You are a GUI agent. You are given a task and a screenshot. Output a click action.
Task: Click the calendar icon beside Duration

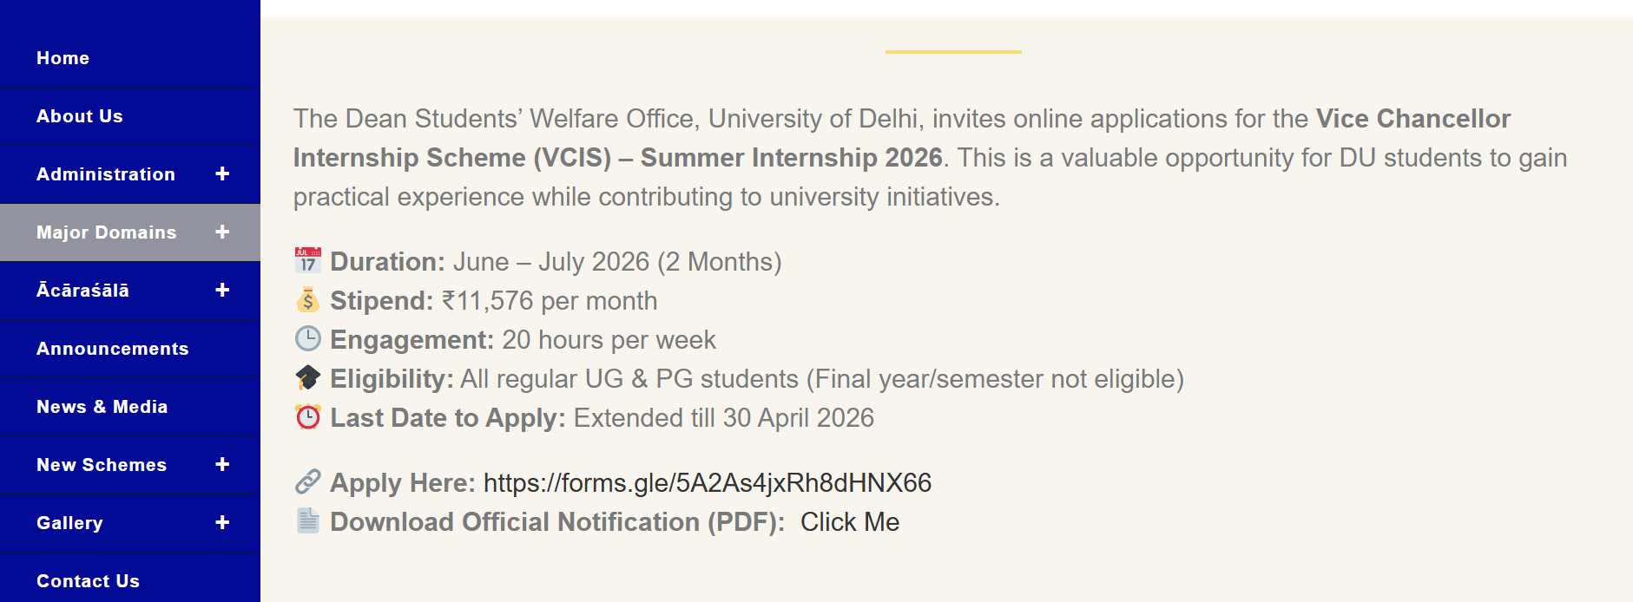(x=307, y=261)
